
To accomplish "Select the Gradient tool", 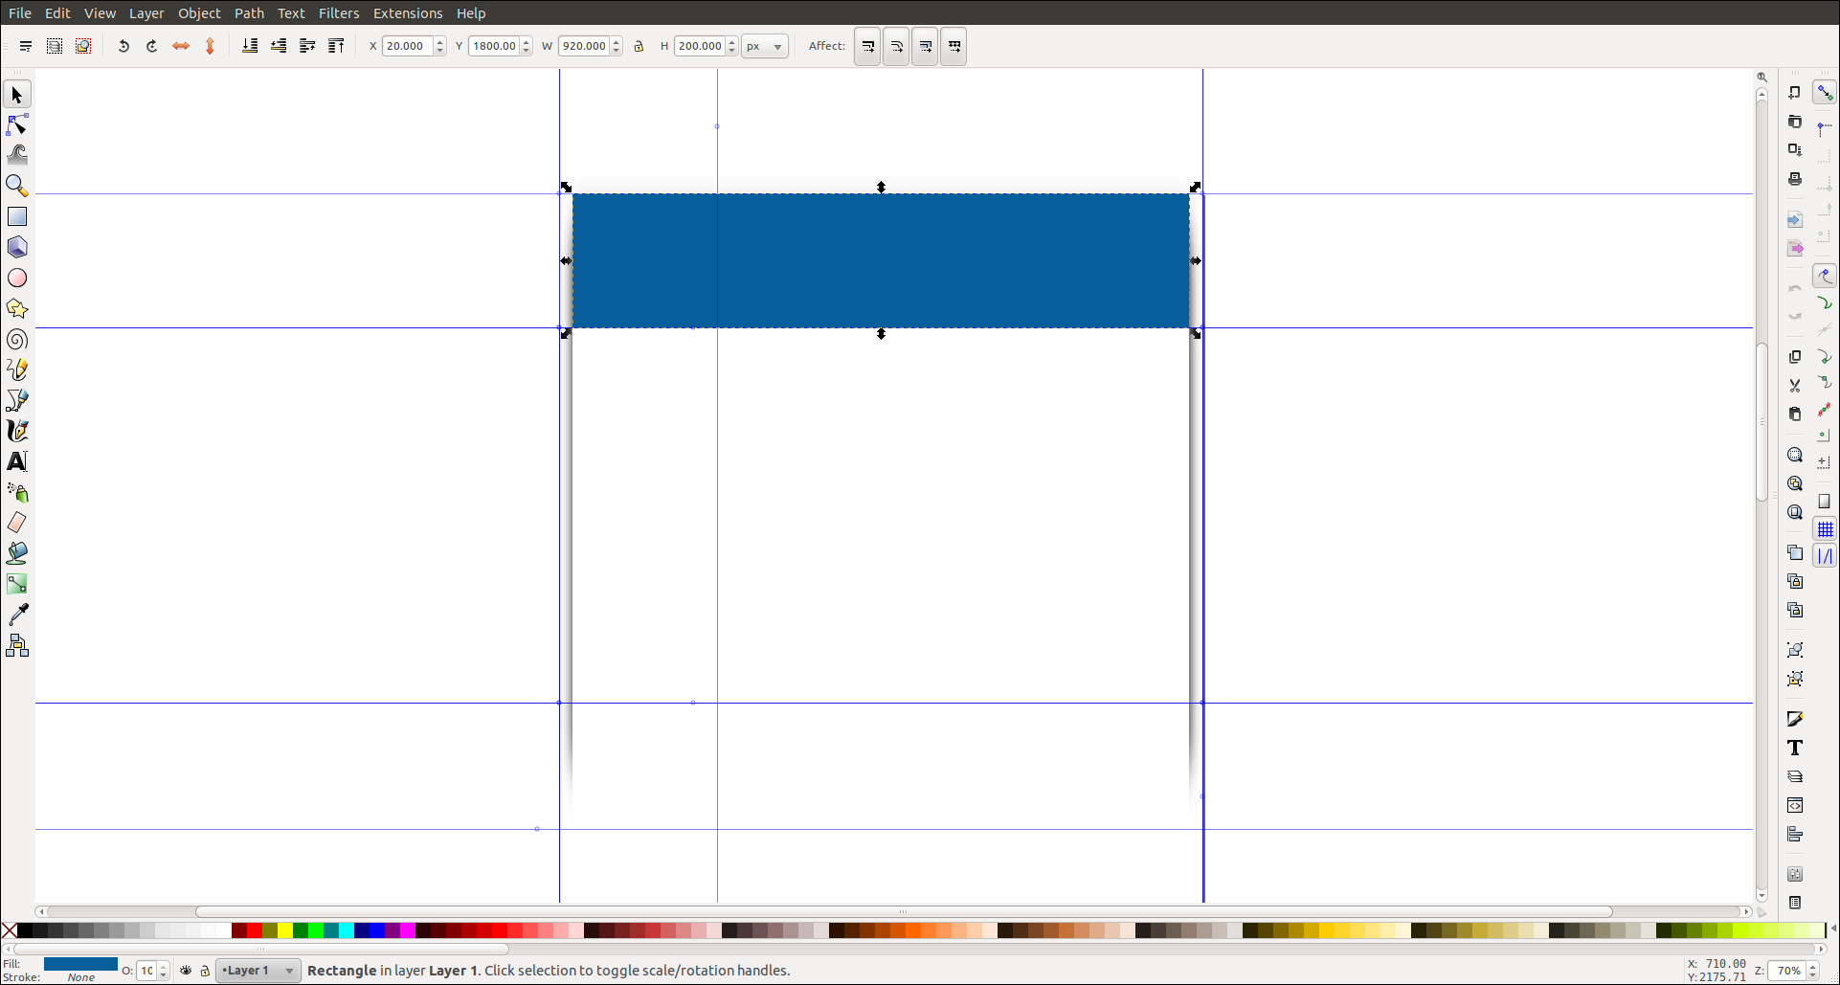I will 17,584.
